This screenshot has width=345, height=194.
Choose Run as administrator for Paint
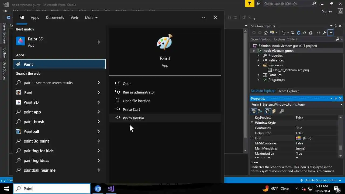[165, 92]
